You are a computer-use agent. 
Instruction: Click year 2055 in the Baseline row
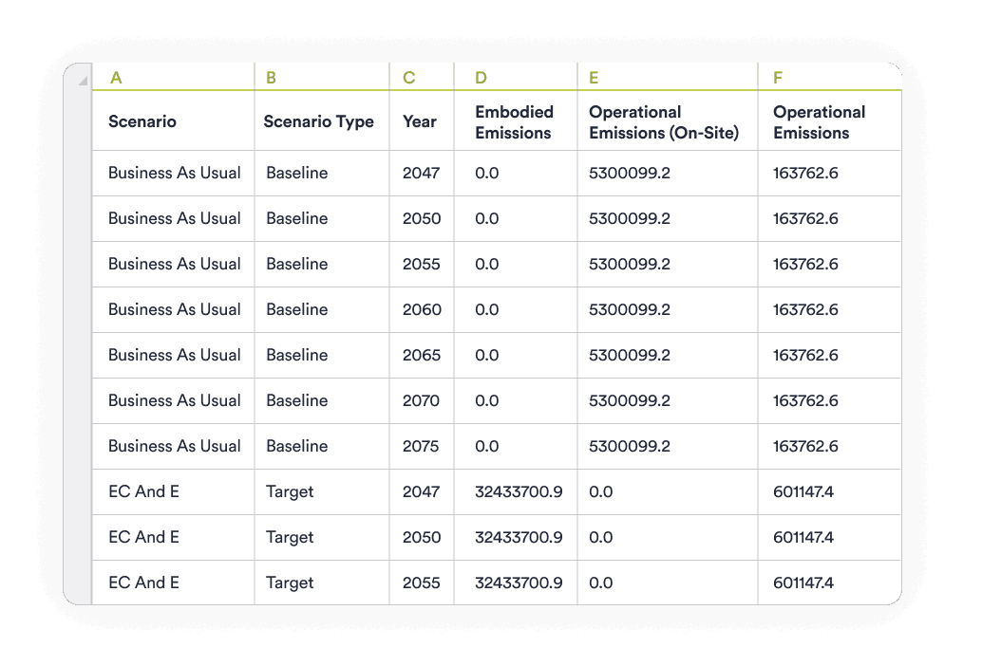point(422,264)
